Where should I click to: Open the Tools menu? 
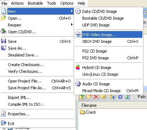click(52, 3)
